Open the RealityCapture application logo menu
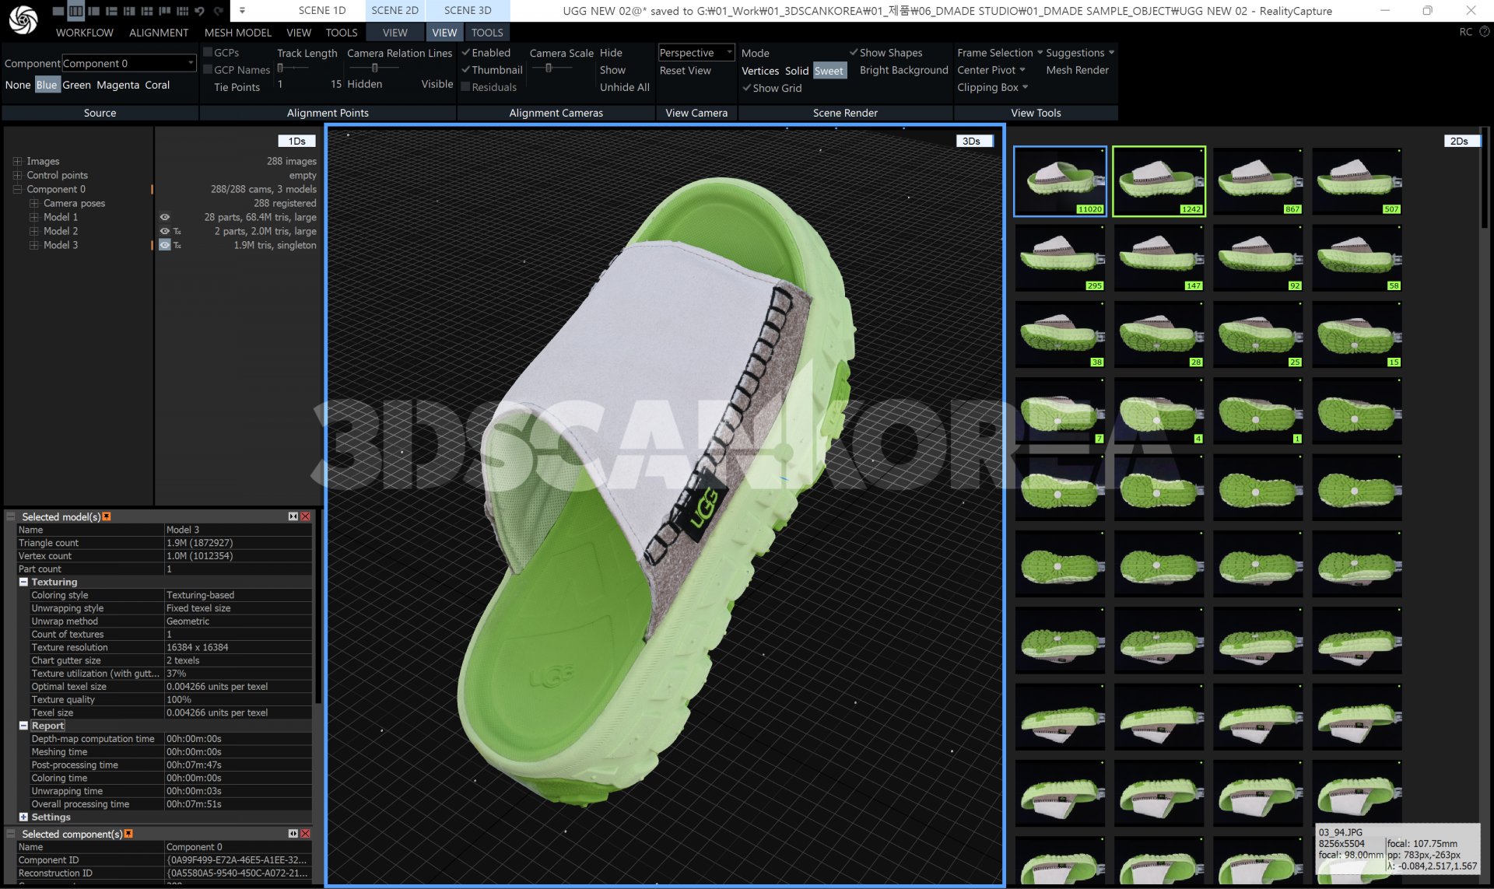The image size is (1494, 889). click(23, 19)
